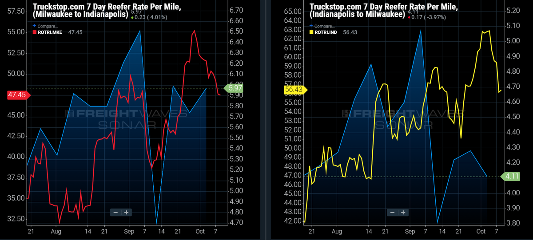Click the yellow 56.43 price marker on axis
The image size is (533, 240).
point(295,90)
